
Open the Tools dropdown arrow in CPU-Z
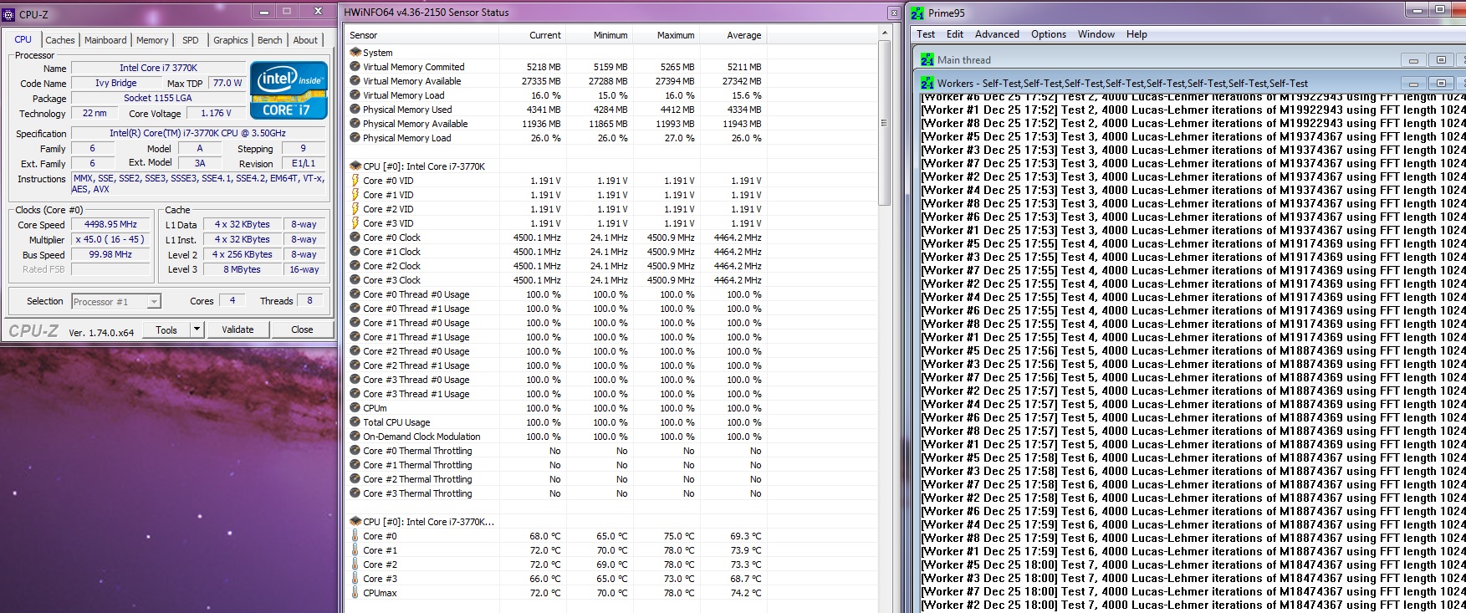click(197, 329)
